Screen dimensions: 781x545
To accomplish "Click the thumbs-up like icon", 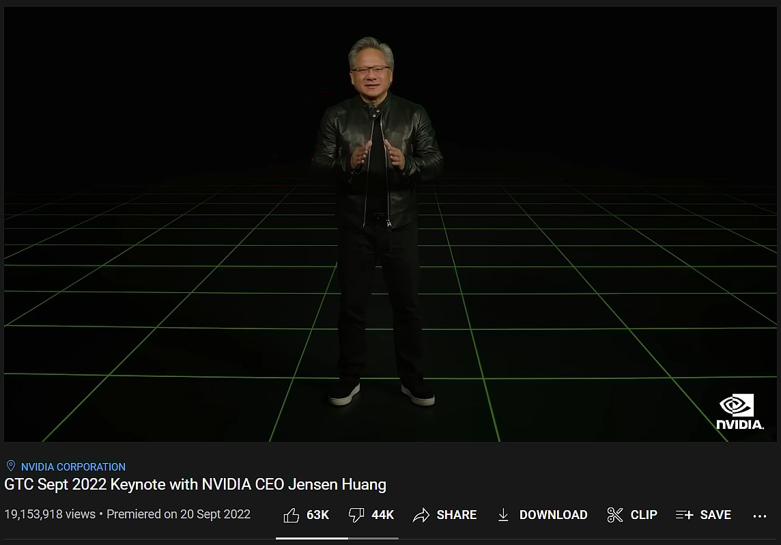I will (x=292, y=515).
